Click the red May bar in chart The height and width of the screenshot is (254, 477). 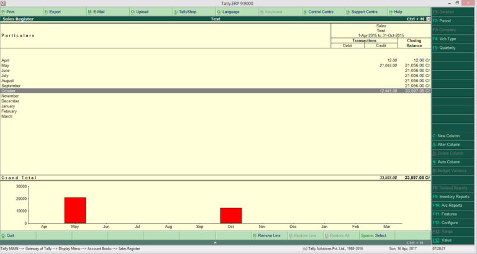point(75,210)
